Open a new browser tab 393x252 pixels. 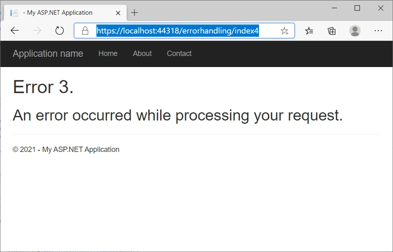(134, 13)
